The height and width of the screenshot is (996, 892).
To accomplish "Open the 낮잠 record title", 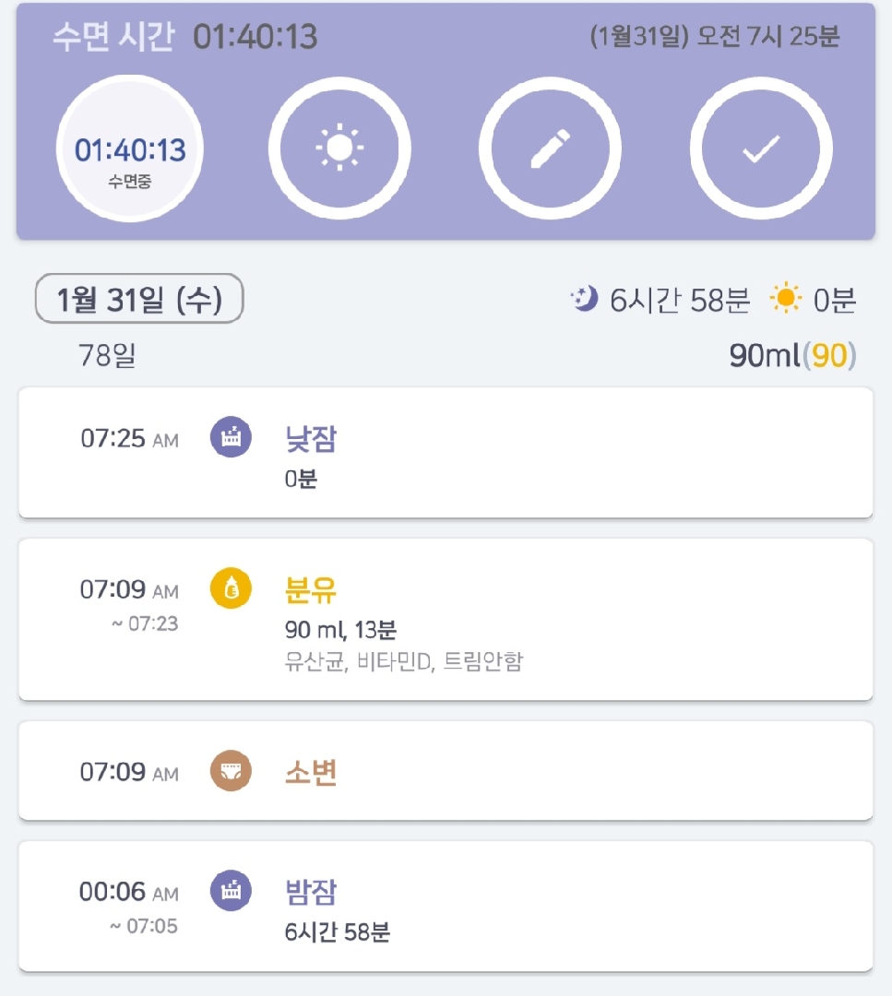I will (311, 439).
